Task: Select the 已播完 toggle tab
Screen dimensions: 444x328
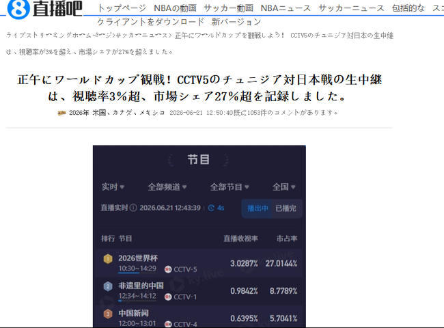Action: [286, 208]
